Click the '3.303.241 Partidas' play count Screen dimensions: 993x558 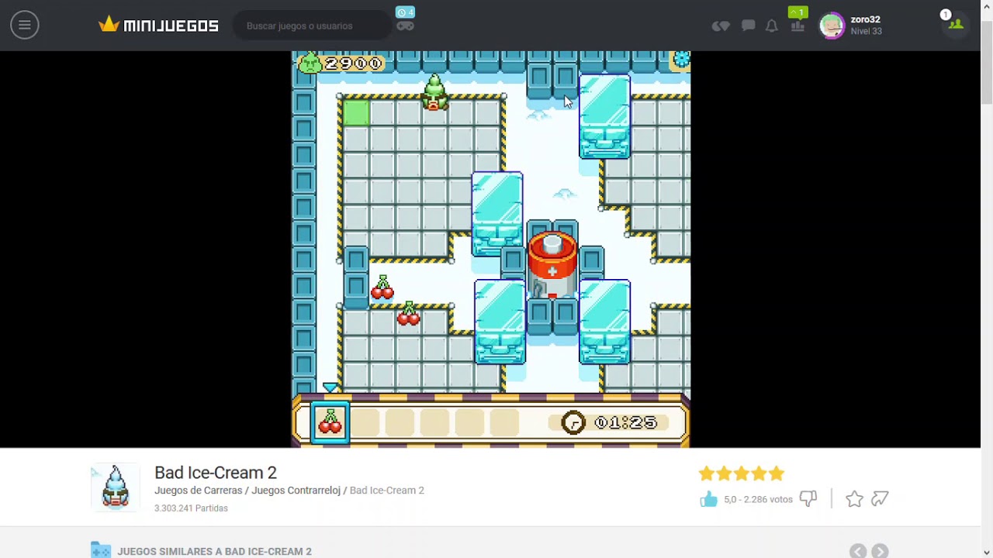(x=191, y=508)
